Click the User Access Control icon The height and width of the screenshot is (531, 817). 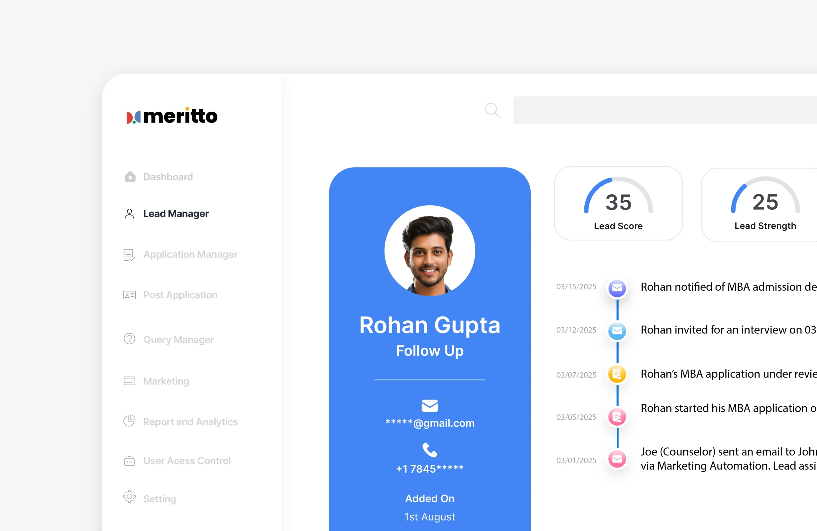click(129, 460)
